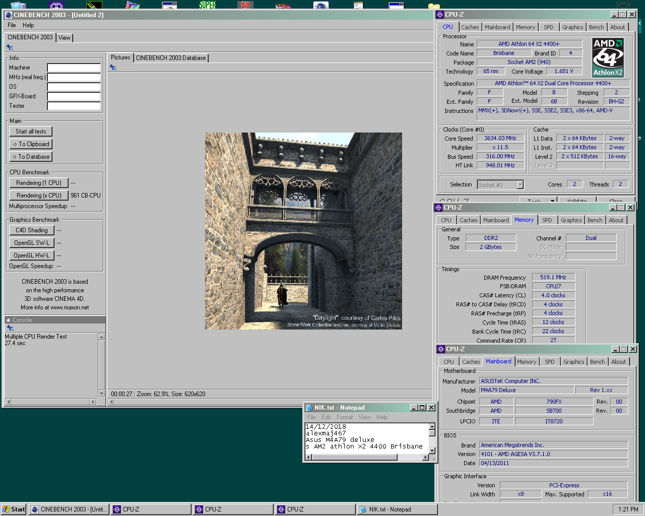645x516 pixels.
Task: Click the OS input field
Action: (74, 87)
